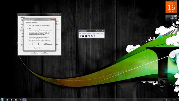
Task: Click the CamStudio taskbar button
Action: tap(24, 100)
